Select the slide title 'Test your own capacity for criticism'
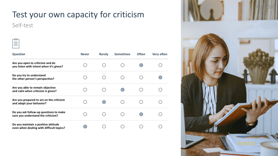 click(78, 14)
